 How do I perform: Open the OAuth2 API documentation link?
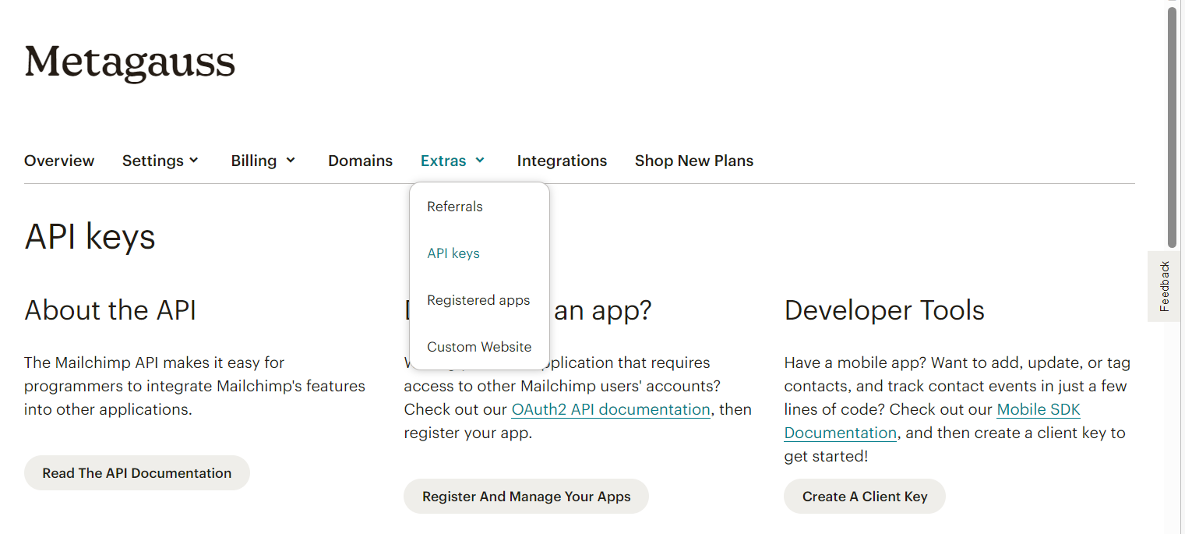click(611, 409)
